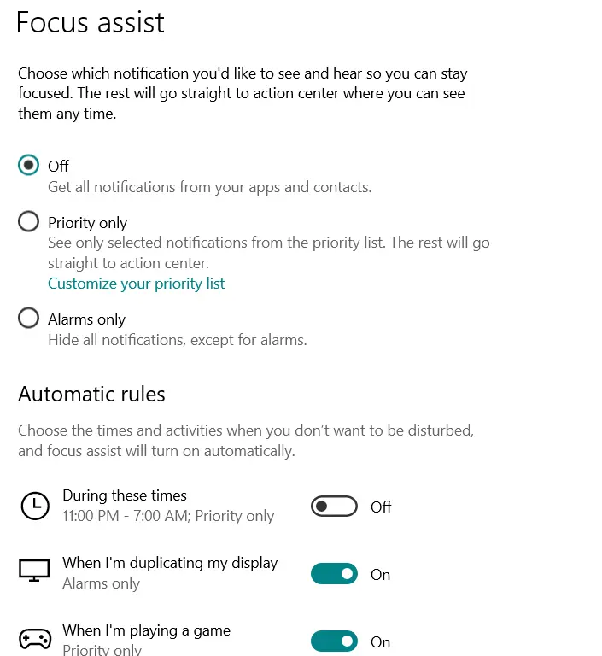Open the Customize your priority list link

click(x=136, y=284)
